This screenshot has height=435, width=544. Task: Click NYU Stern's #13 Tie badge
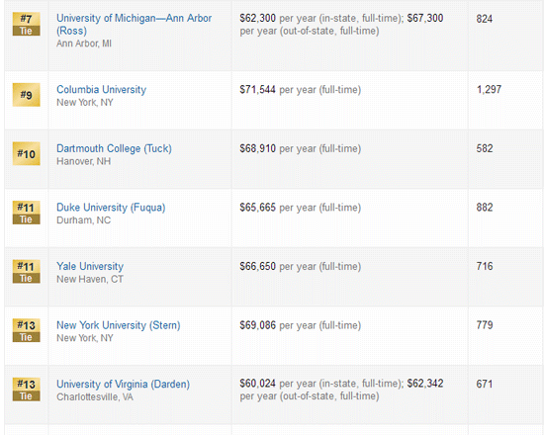click(x=27, y=330)
